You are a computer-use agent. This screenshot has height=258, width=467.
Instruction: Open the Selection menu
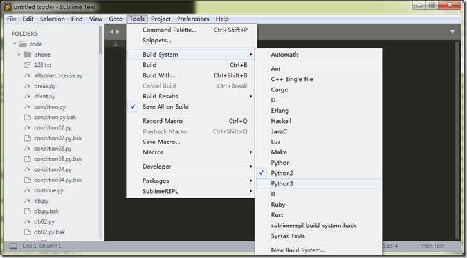tap(52, 19)
